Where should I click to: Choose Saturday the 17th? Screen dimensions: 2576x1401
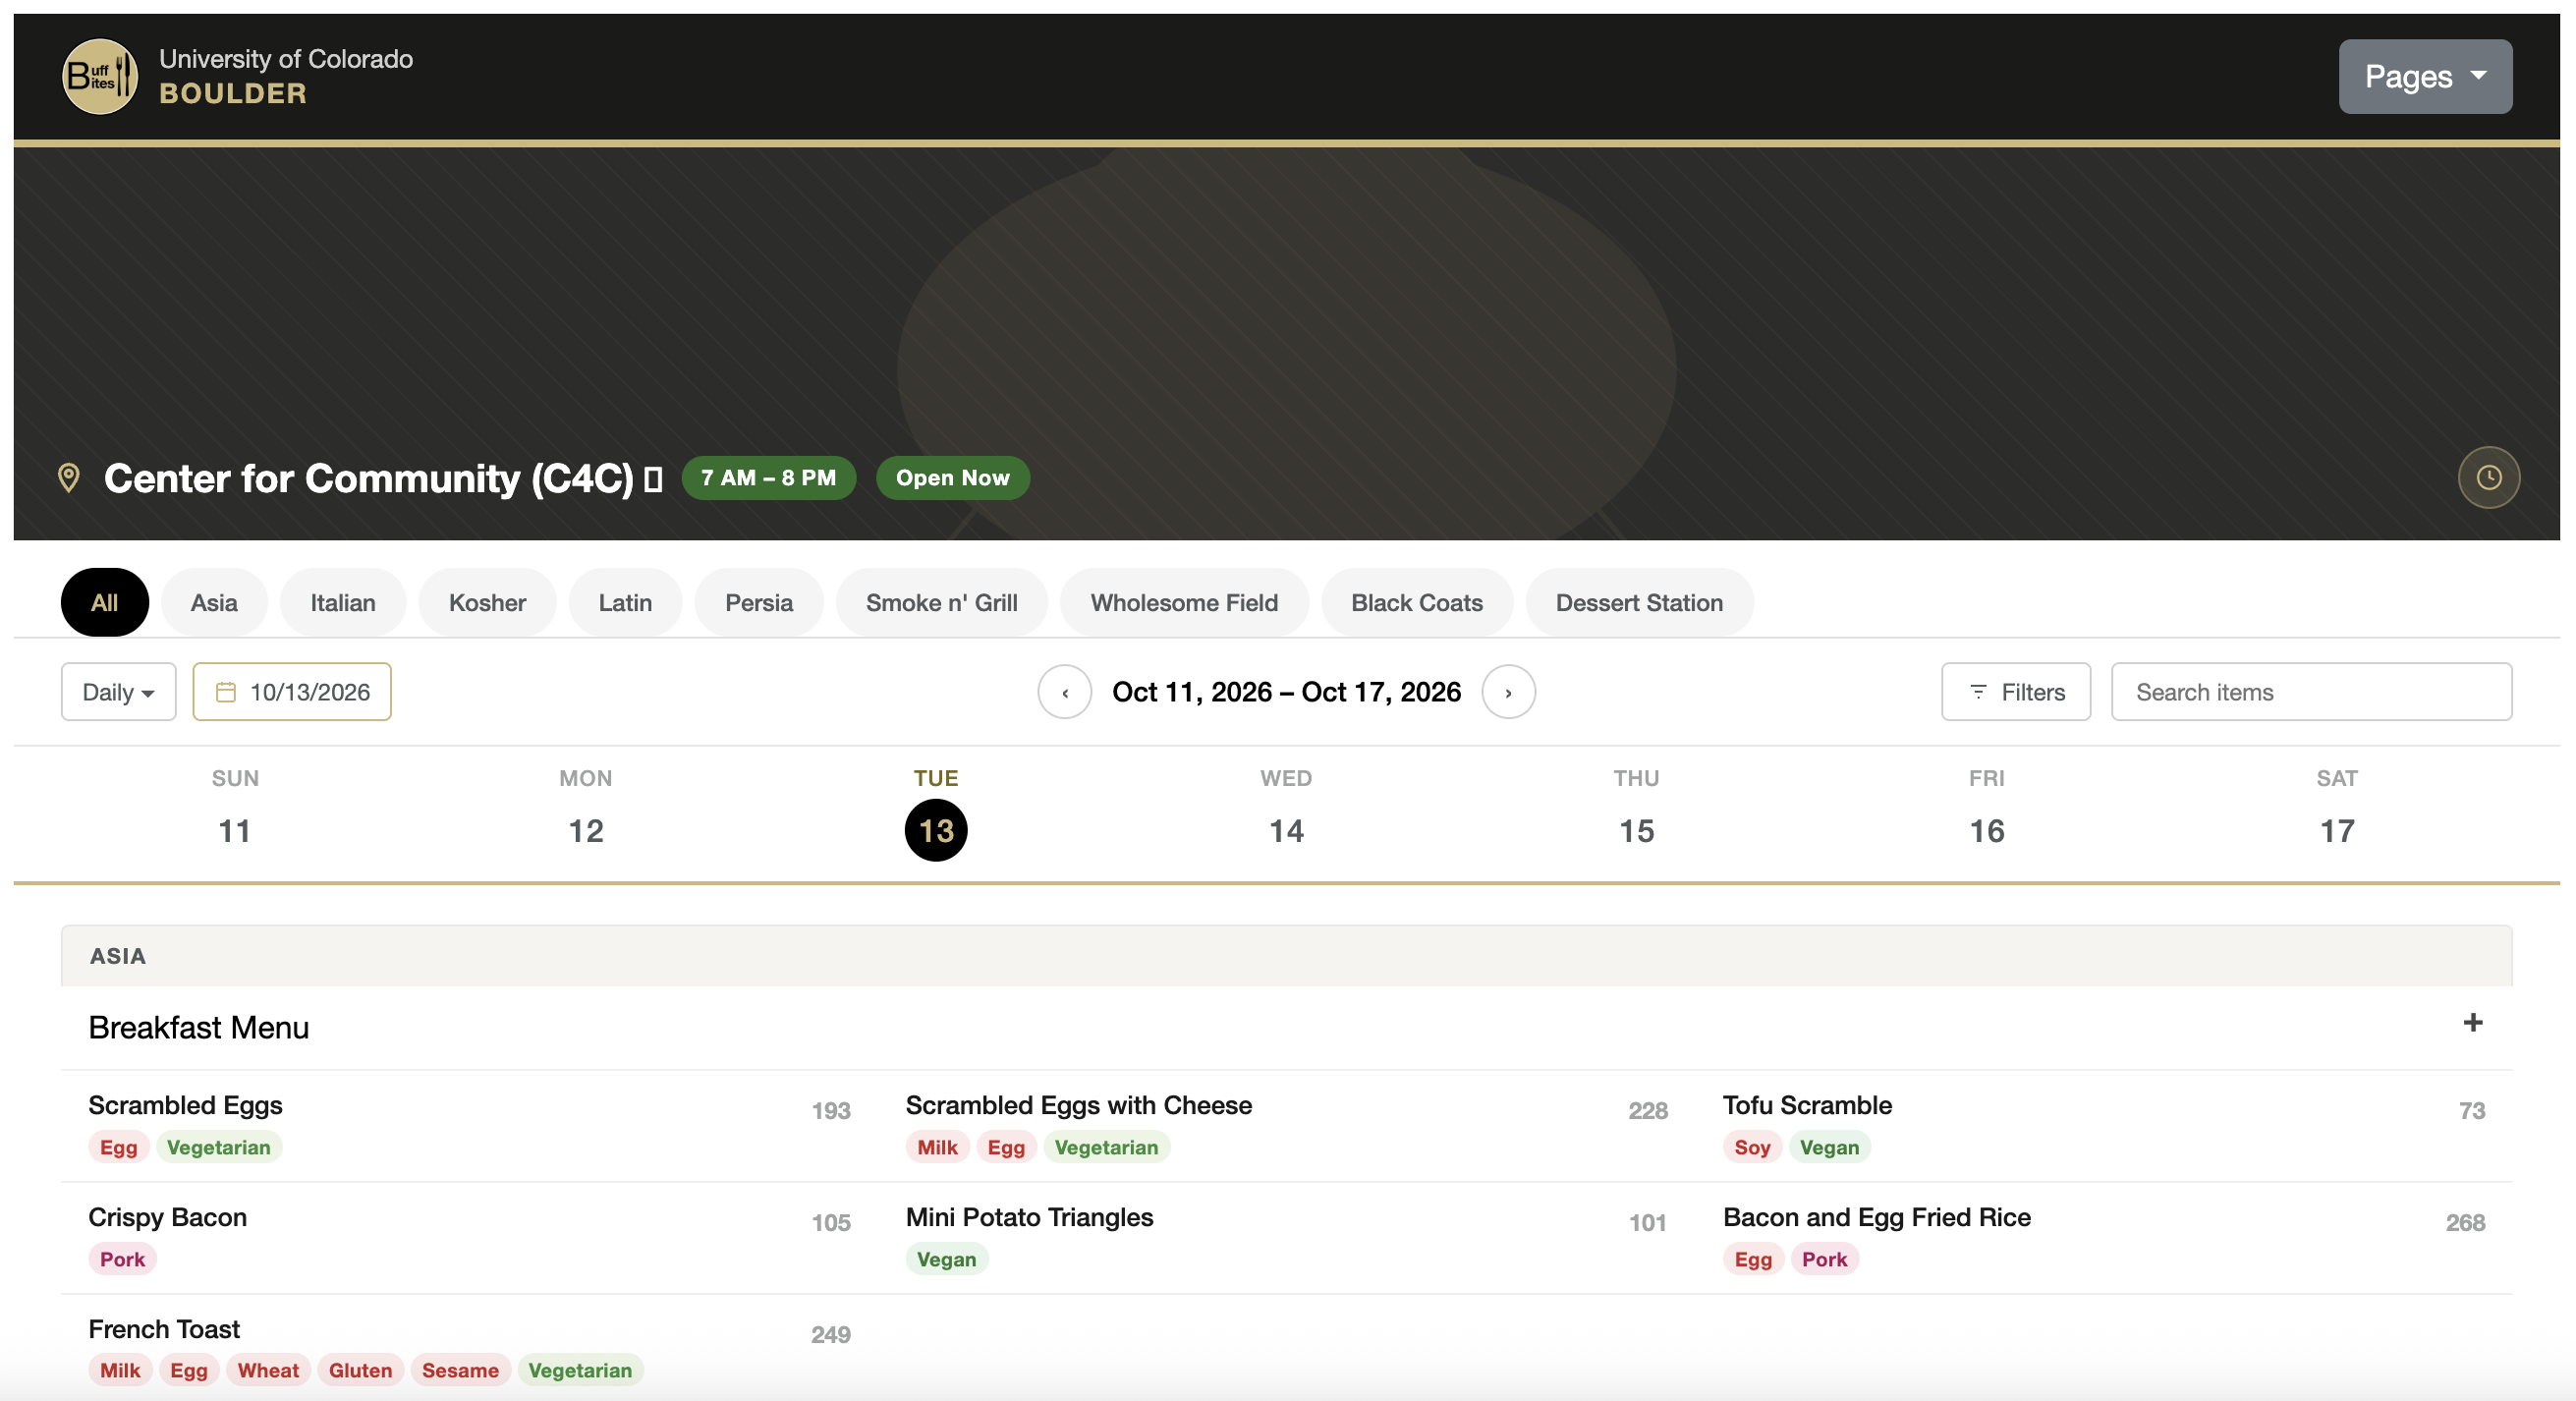tap(2337, 813)
